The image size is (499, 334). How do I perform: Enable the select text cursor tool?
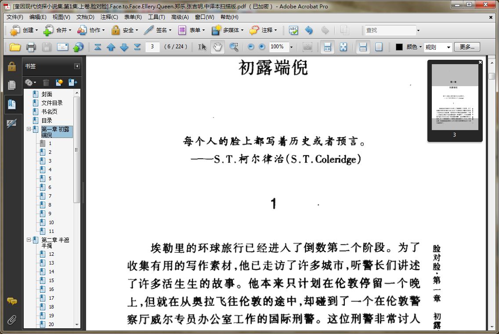click(x=202, y=47)
